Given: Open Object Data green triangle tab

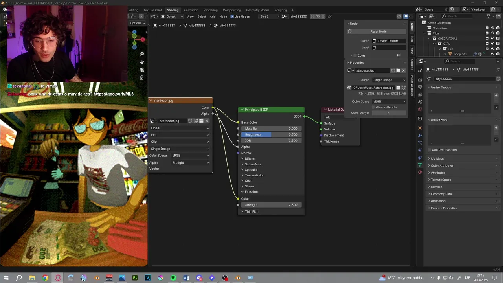Looking at the screenshot, I should [x=420, y=165].
